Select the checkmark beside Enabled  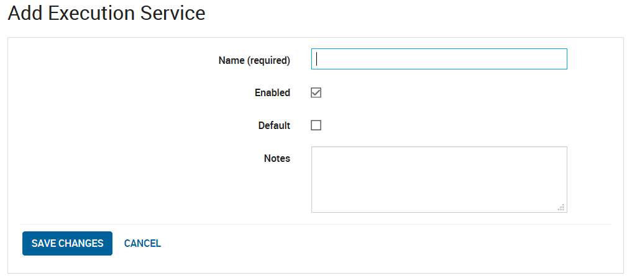point(316,92)
